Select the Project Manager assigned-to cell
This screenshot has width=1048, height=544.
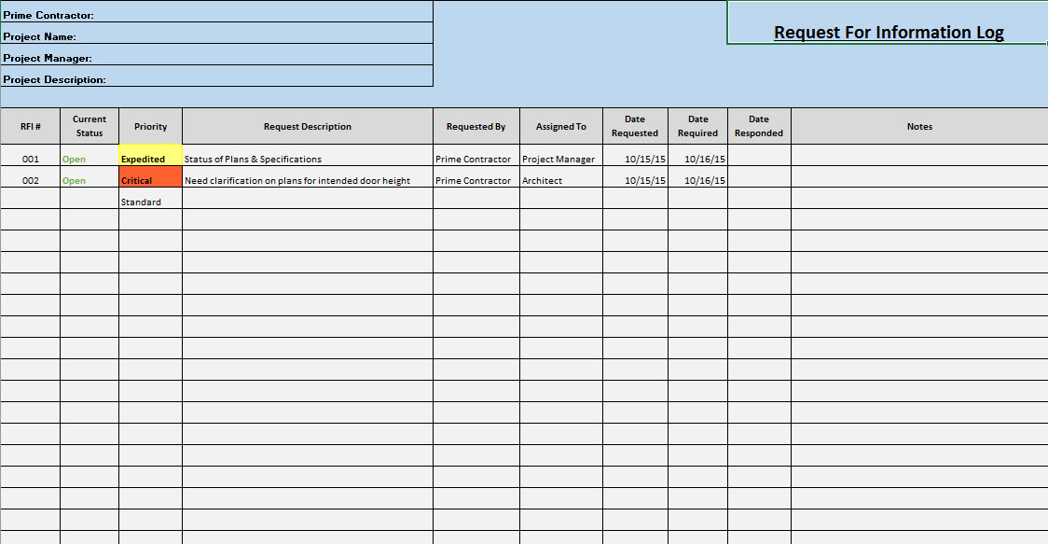click(561, 155)
